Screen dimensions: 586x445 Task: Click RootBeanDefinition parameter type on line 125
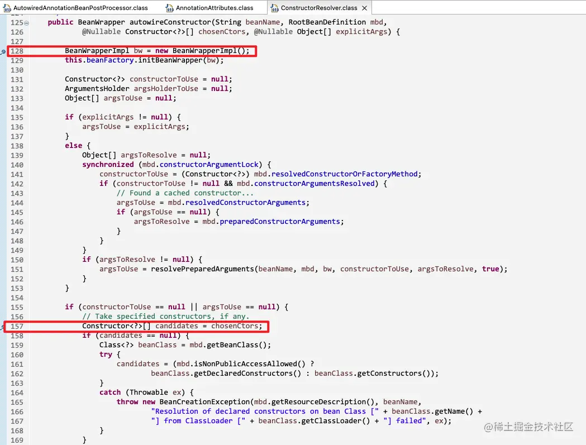[327, 22]
